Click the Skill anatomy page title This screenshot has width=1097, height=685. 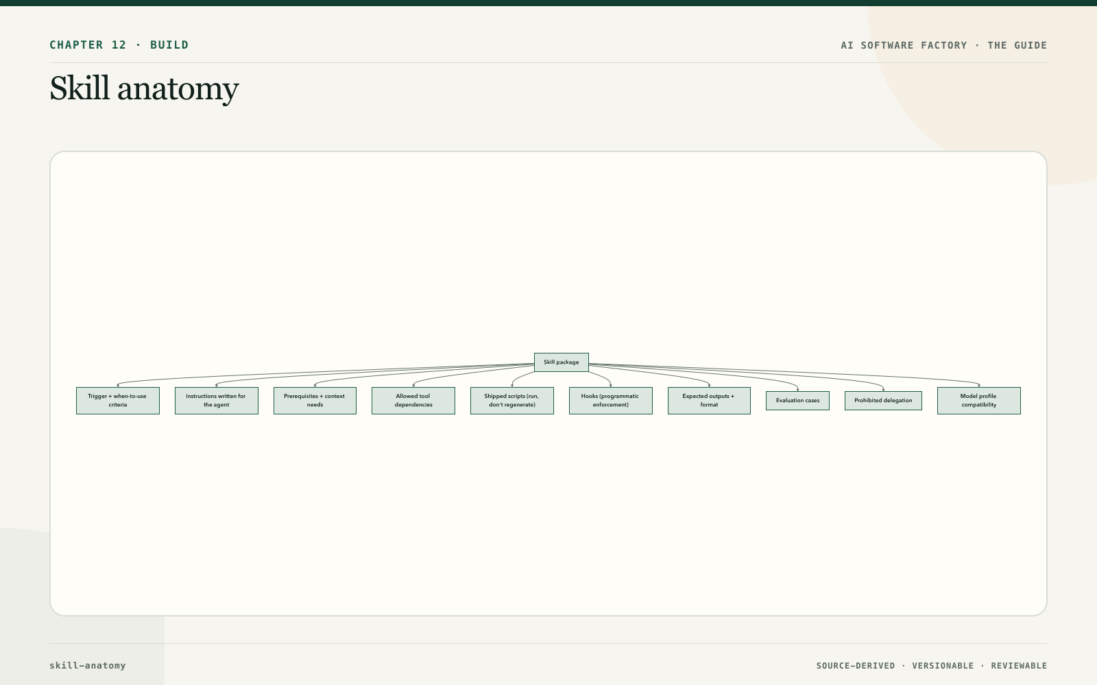144,88
